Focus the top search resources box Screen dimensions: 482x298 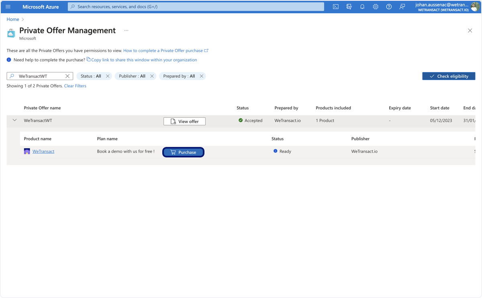pyautogui.click(x=196, y=7)
